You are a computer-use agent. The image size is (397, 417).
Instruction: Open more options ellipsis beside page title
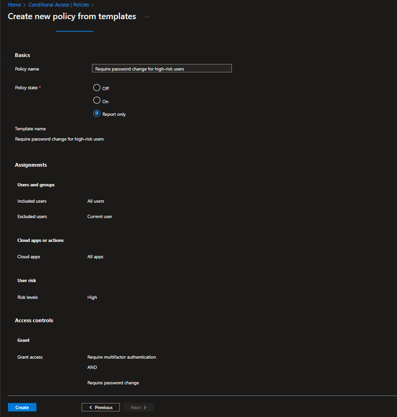(x=147, y=17)
